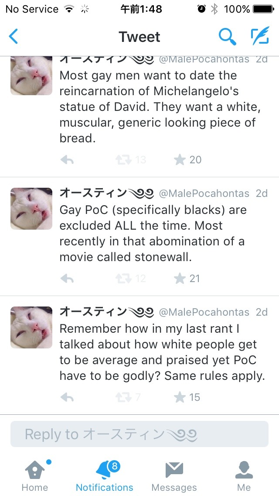Reply to the 'last rant' tweet
Viewport: 279px width, 496px height.
click(x=67, y=397)
